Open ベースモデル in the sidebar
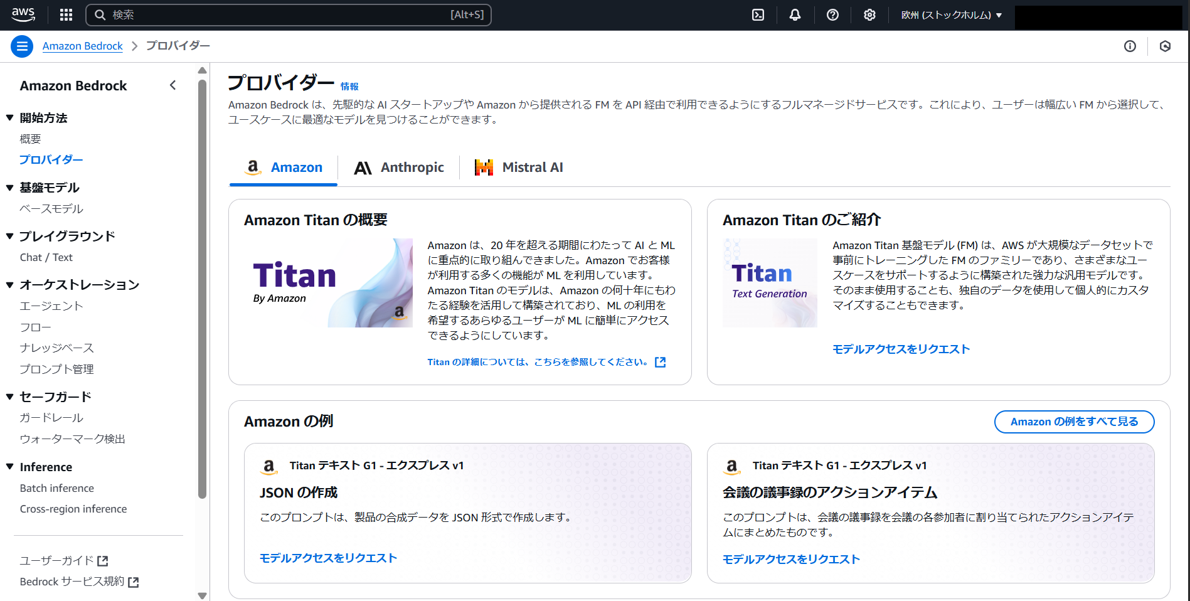 click(x=51, y=209)
